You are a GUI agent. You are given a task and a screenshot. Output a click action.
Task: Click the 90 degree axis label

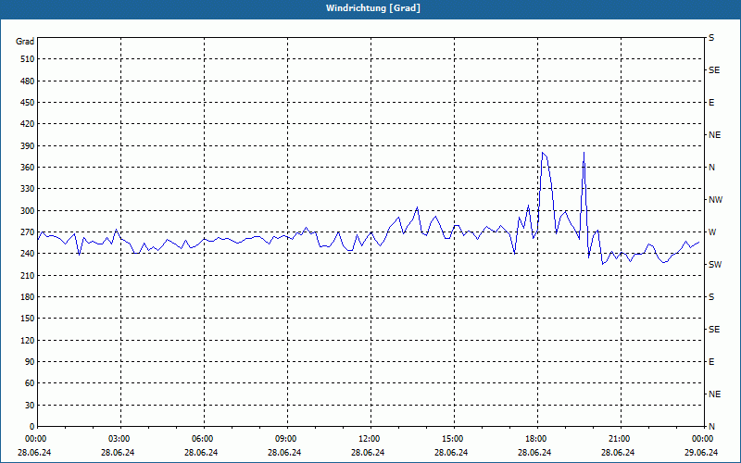(30, 362)
